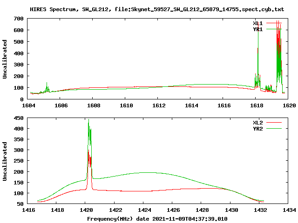The image size is (298, 223).
Task: Click the 1608 frequency tick label
Action: [94, 105]
